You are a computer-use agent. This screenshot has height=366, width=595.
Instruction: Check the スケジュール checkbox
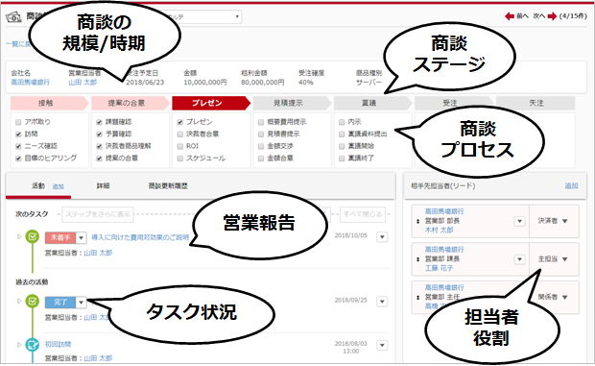pyautogui.click(x=180, y=159)
